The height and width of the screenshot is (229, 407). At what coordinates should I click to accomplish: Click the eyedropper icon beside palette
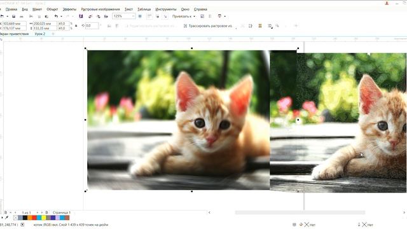7,218
